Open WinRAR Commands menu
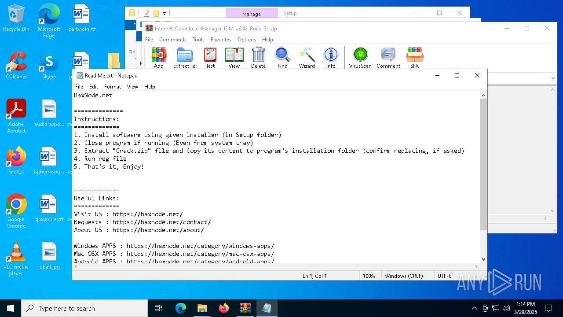Image resolution: width=563 pixels, height=317 pixels. pos(173,40)
